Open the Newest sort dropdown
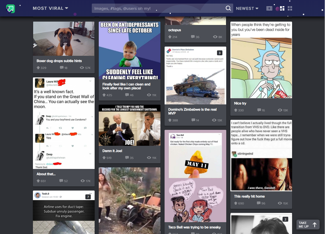This screenshot has width=325, height=234. (x=247, y=8)
